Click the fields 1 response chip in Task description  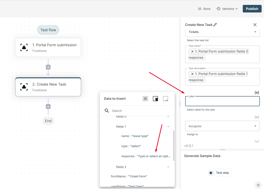[219, 77]
